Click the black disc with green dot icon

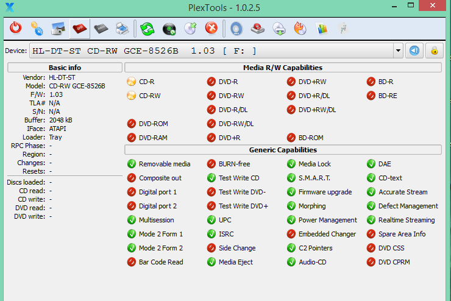pyautogui.click(x=169, y=29)
